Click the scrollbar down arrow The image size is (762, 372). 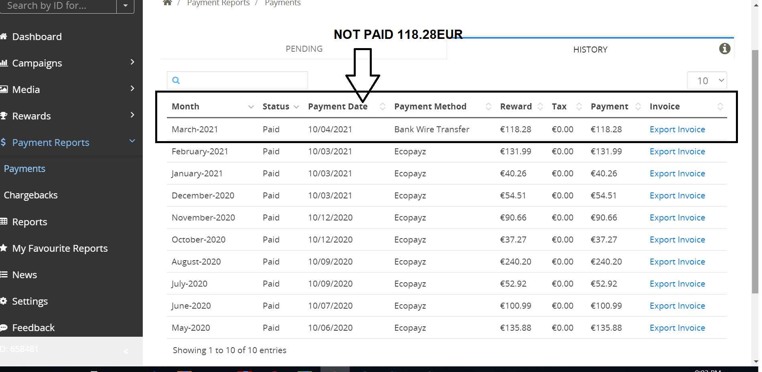tap(755, 362)
